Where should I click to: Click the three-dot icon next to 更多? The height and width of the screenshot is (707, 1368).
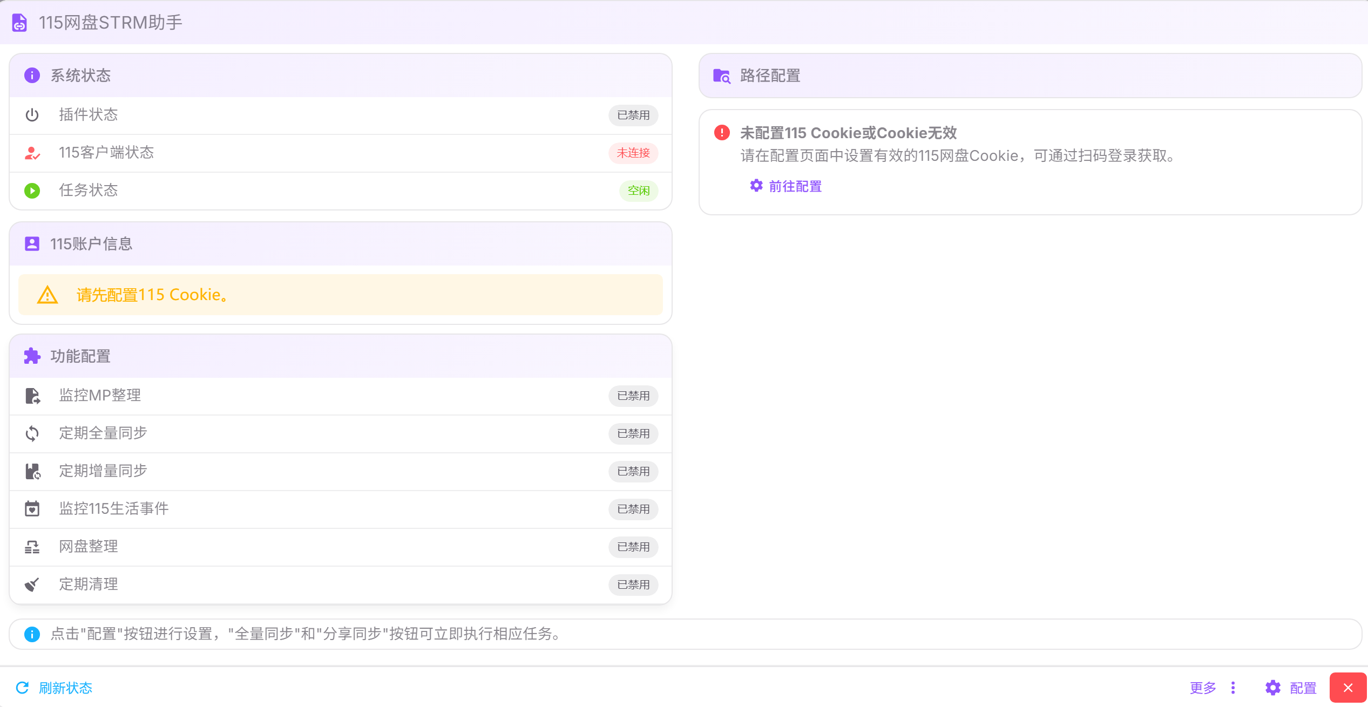point(1233,688)
